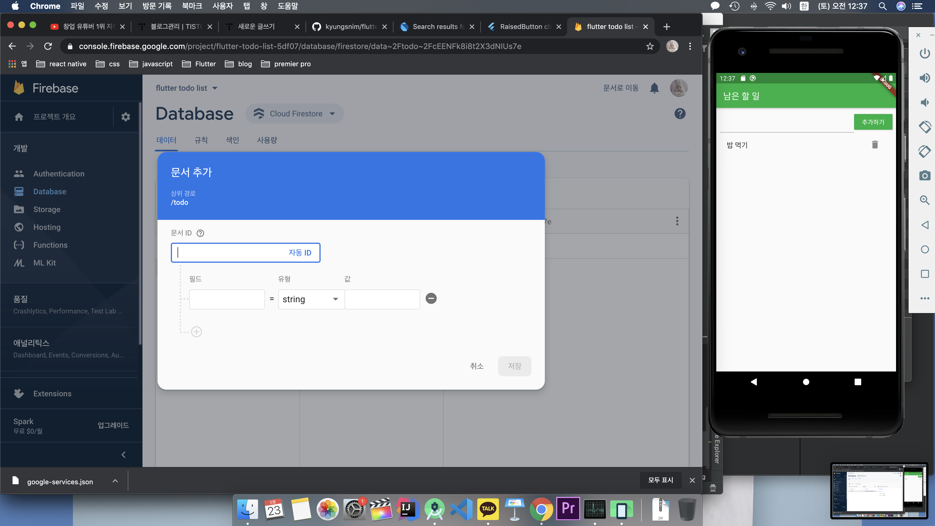Click the 취소 cancel button
The image size is (935, 526).
pos(477,366)
